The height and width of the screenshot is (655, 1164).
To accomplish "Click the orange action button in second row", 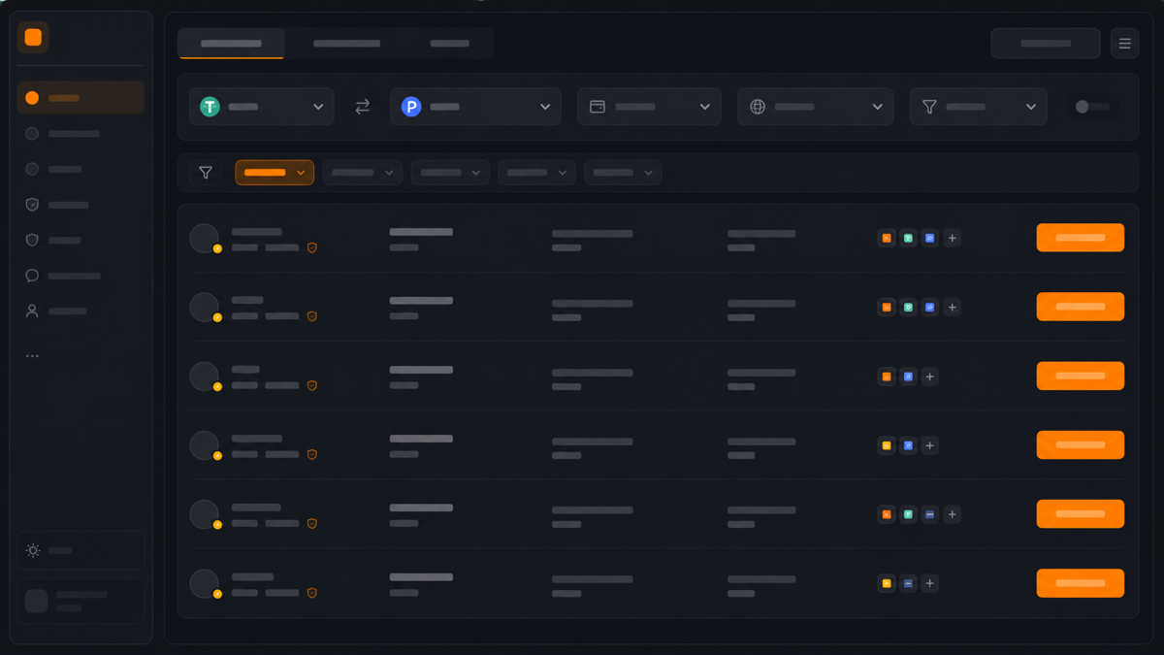I will point(1081,307).
